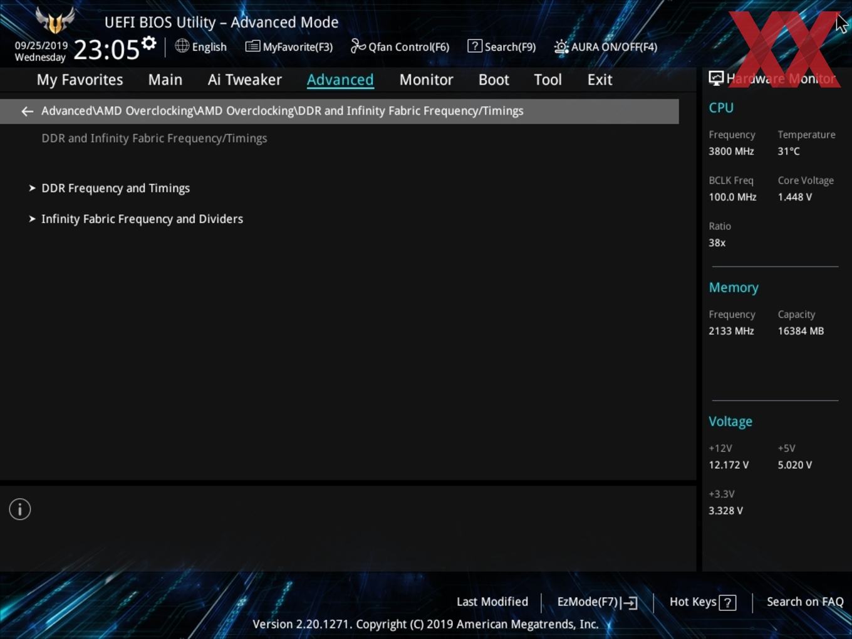
Task: Click the 23:05 clock display
Action: pos(106,49)
